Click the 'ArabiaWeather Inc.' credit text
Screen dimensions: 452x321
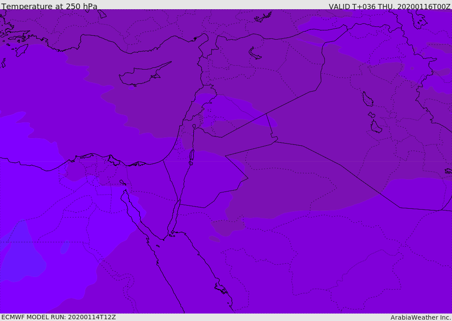[421, 317]
